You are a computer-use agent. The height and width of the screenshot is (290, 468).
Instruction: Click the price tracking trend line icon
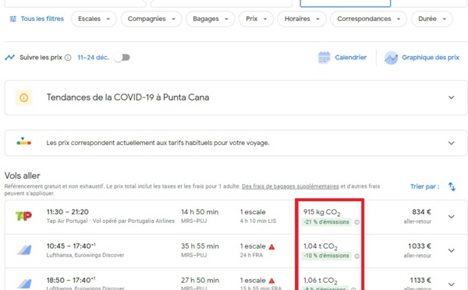(x=10, y=57)
